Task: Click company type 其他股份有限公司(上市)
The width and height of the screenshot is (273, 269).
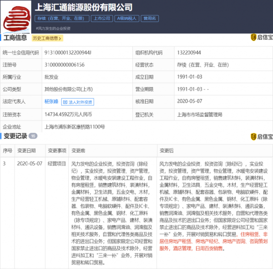Action: 69,89
